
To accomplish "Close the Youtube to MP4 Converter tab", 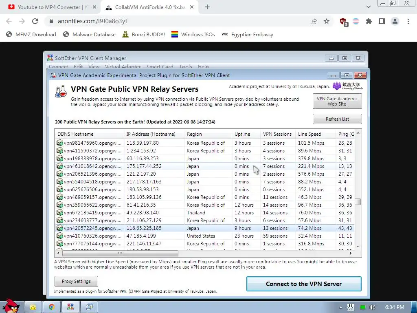I will [94, 7].
